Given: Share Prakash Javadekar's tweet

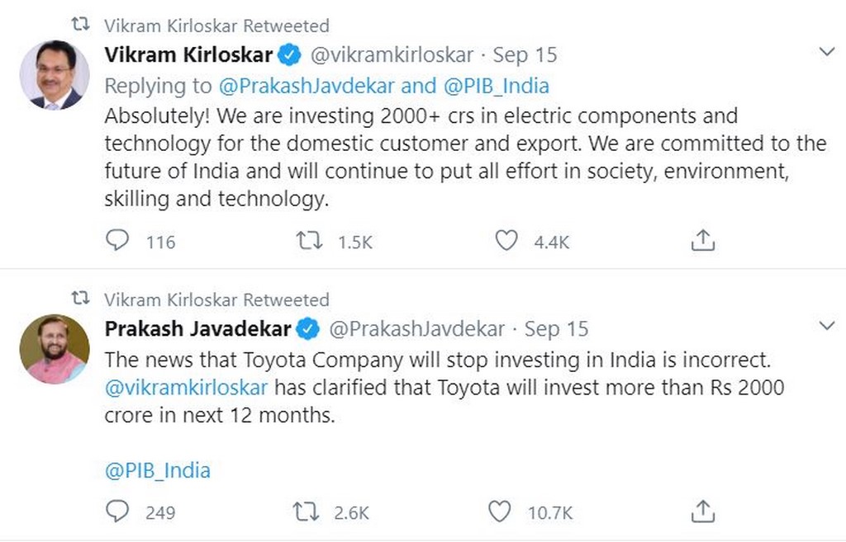Looking at the screenshot, I should 702,511.
